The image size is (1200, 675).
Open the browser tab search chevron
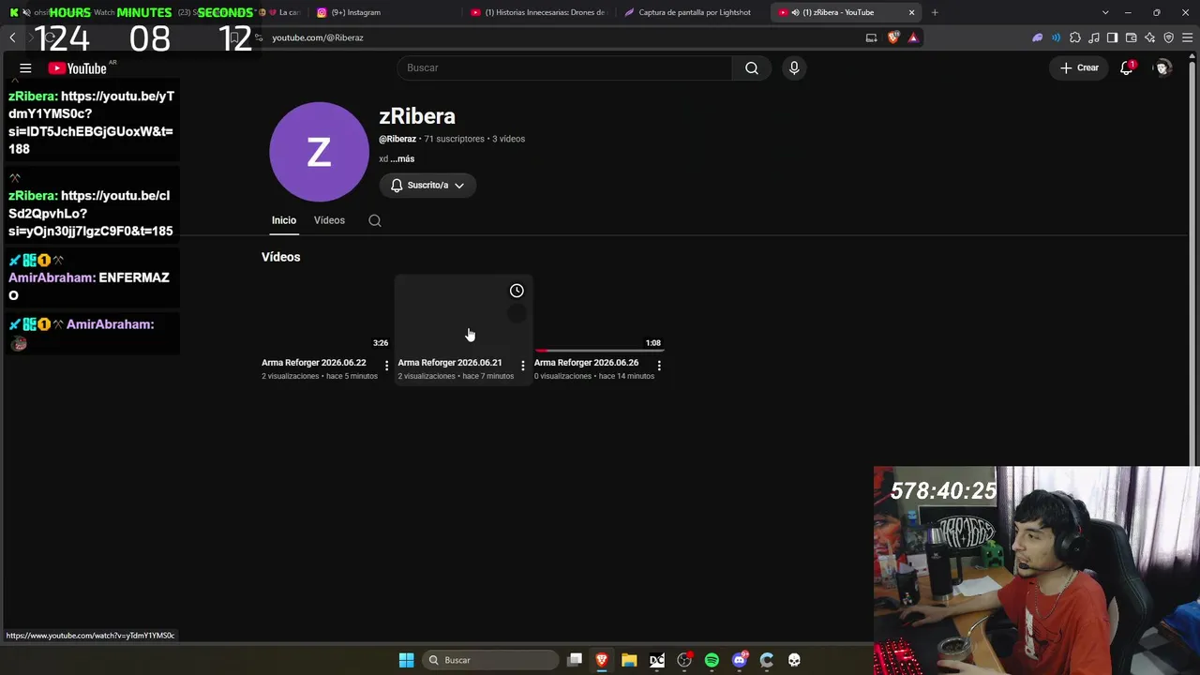pyautogui.click(x=1105, y=12)
